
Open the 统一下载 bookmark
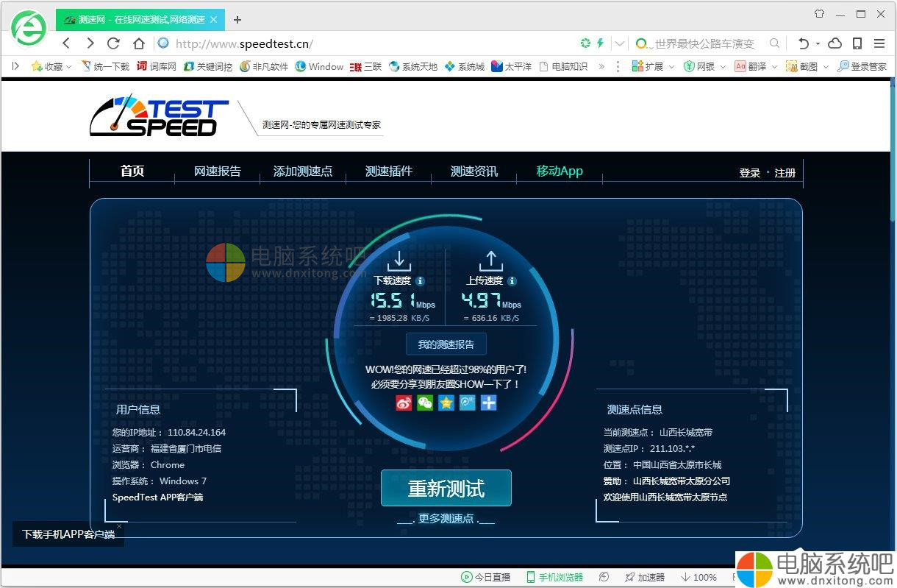(x=104, y=66)
